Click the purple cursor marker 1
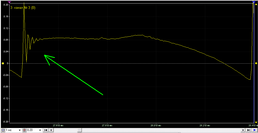The width and height of the screenshot is (258, 133). pos(9,2)
